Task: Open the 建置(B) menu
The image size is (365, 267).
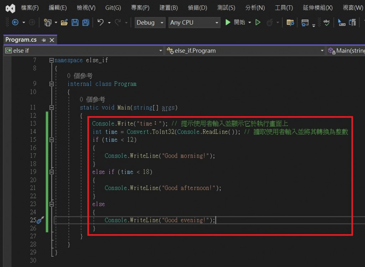Action: tap(169, 8)
